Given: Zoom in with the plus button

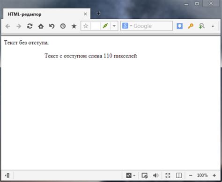Looking at the screenshot, I should (215, 175).
